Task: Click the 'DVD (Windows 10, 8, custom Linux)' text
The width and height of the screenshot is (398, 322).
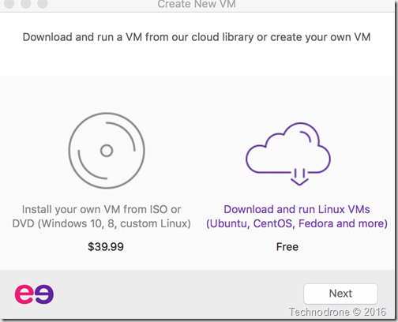Action: click(101, 223)
